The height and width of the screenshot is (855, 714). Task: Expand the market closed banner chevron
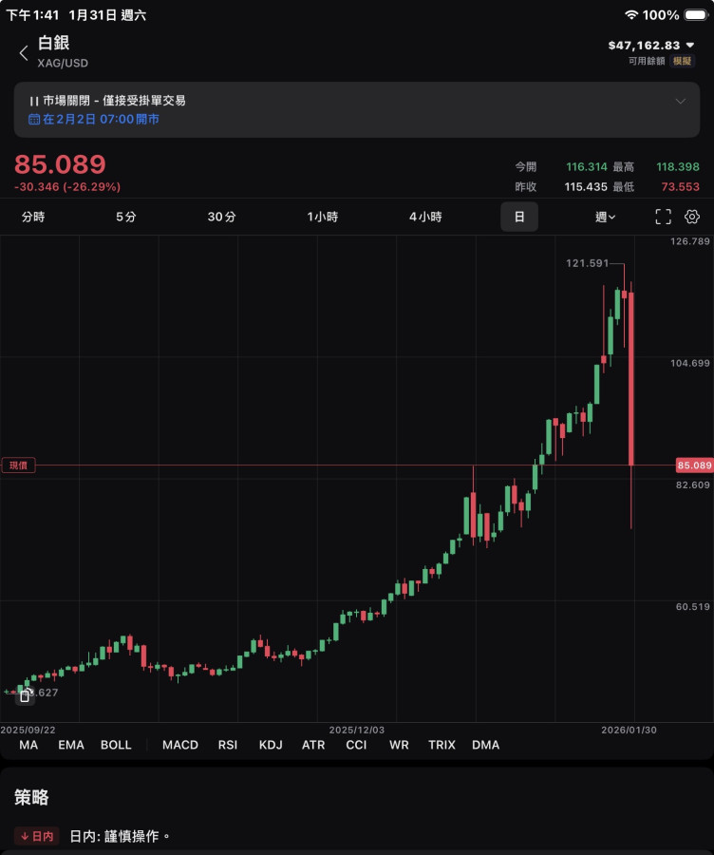(680, 101)
